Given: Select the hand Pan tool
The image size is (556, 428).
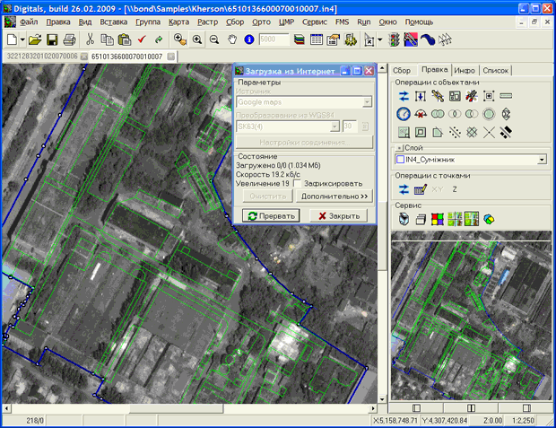Looking at the screenshot, I should click(231, 39).
